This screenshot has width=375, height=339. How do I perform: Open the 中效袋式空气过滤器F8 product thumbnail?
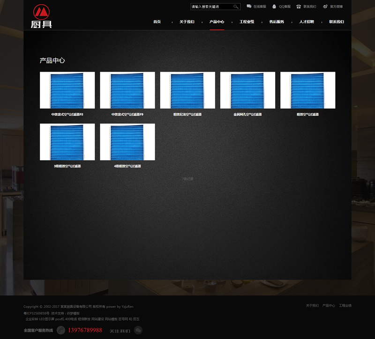tap(67, 90)
